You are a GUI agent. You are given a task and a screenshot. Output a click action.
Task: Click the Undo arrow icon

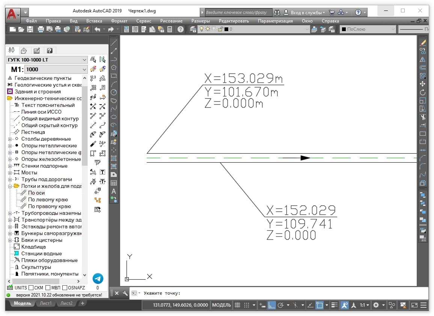click(97, 29)
